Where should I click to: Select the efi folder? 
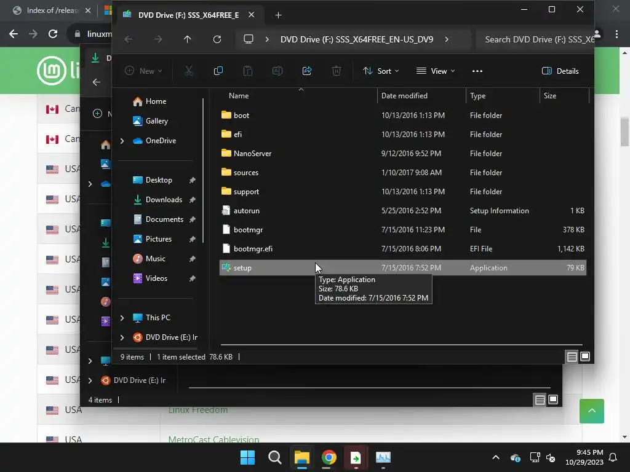[x=402, y=135]
